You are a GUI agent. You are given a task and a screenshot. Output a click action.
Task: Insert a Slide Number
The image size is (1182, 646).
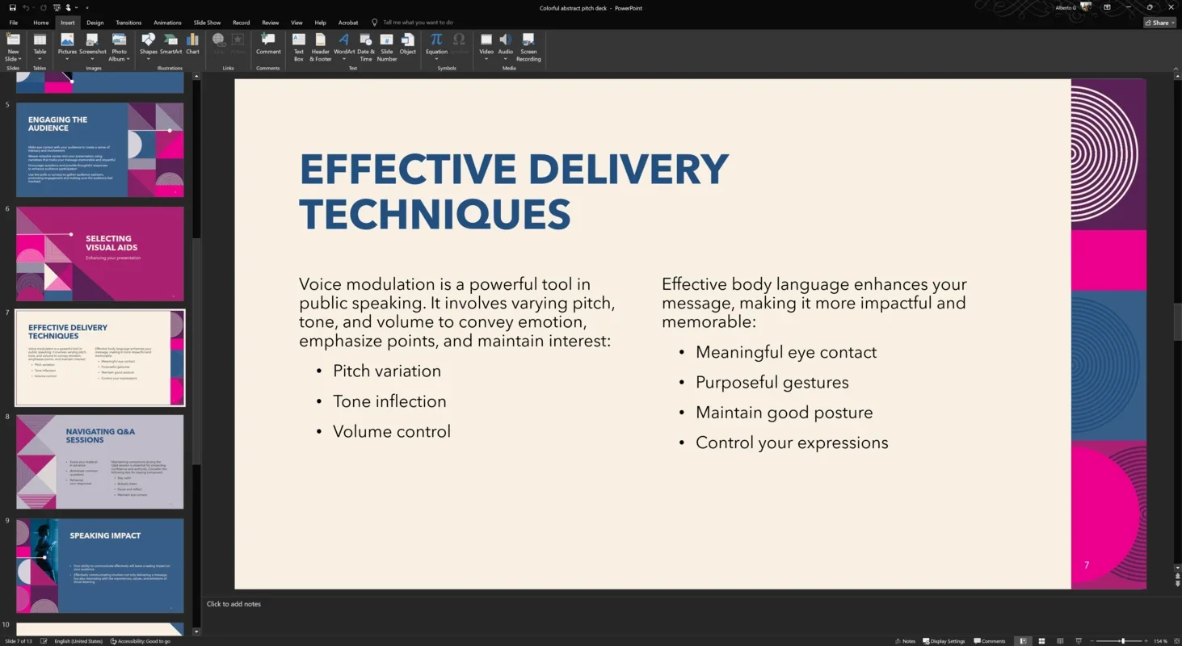point(387,47)
